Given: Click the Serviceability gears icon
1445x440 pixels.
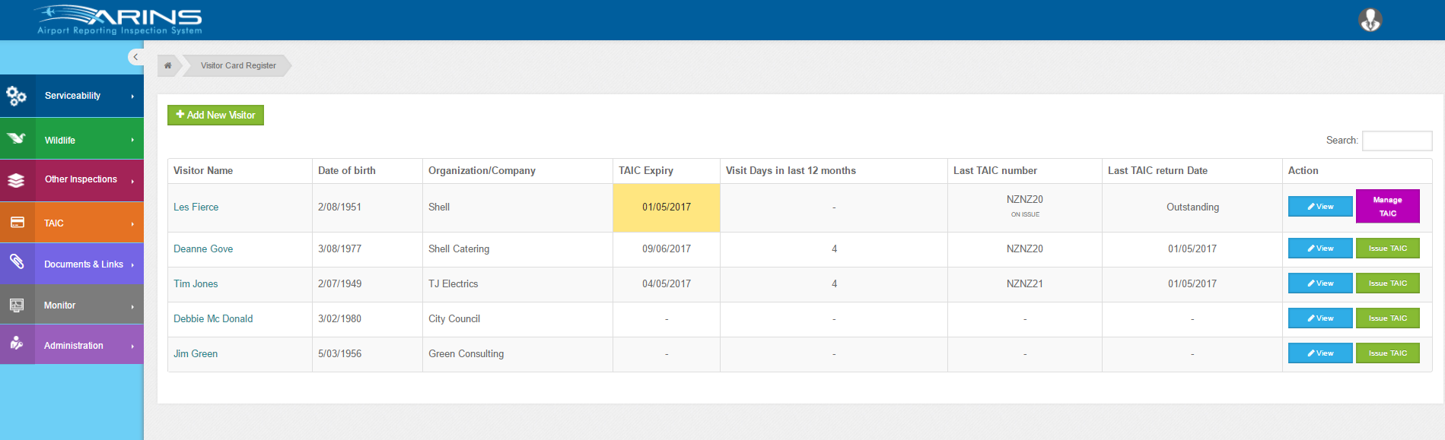Looking at the screenshot, I should [x=17, y=96].
